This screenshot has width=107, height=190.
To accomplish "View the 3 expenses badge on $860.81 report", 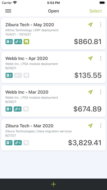I will pos(9,42).
